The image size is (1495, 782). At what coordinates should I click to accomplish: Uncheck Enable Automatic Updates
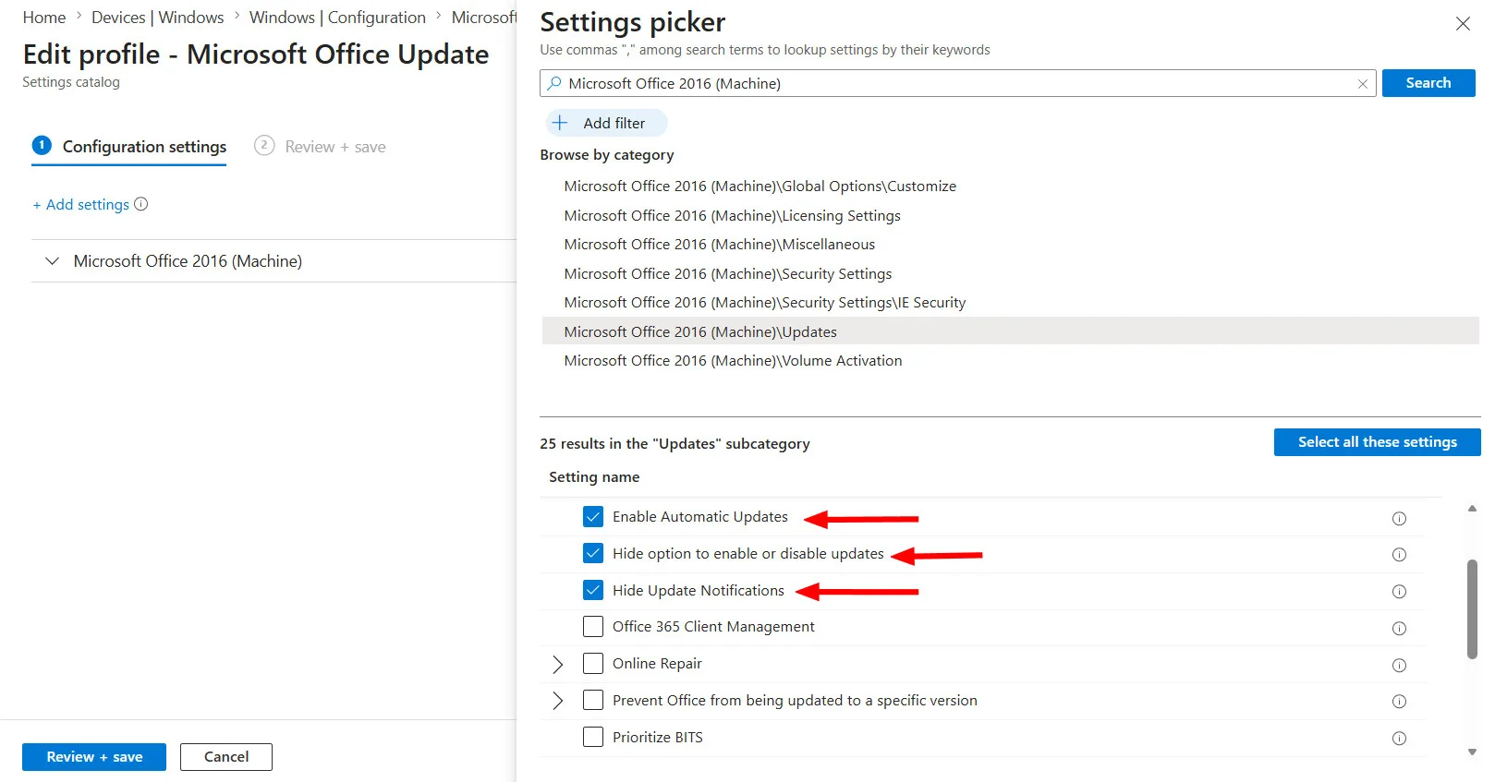click(x=593, y=517)
